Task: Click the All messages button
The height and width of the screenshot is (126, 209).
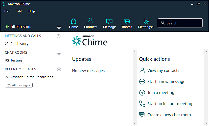Action: [19, 85]
